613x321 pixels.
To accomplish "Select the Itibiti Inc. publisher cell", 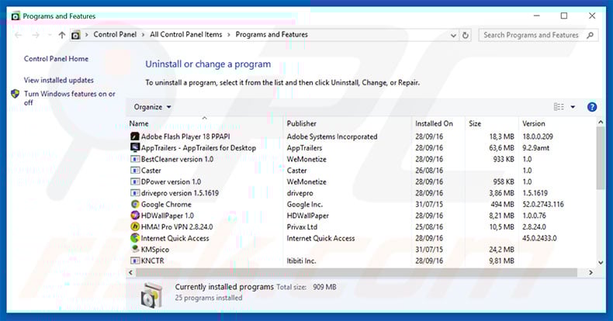I will 301,261.
